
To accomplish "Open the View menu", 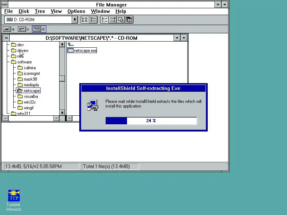I will click(x=56, y=11).
